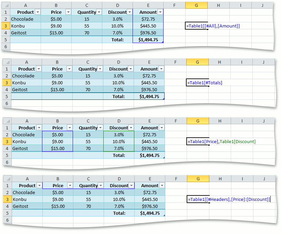Click quantity 70 cell in the #Headers sheet
The image size is (281, 234).
[89, 206]
